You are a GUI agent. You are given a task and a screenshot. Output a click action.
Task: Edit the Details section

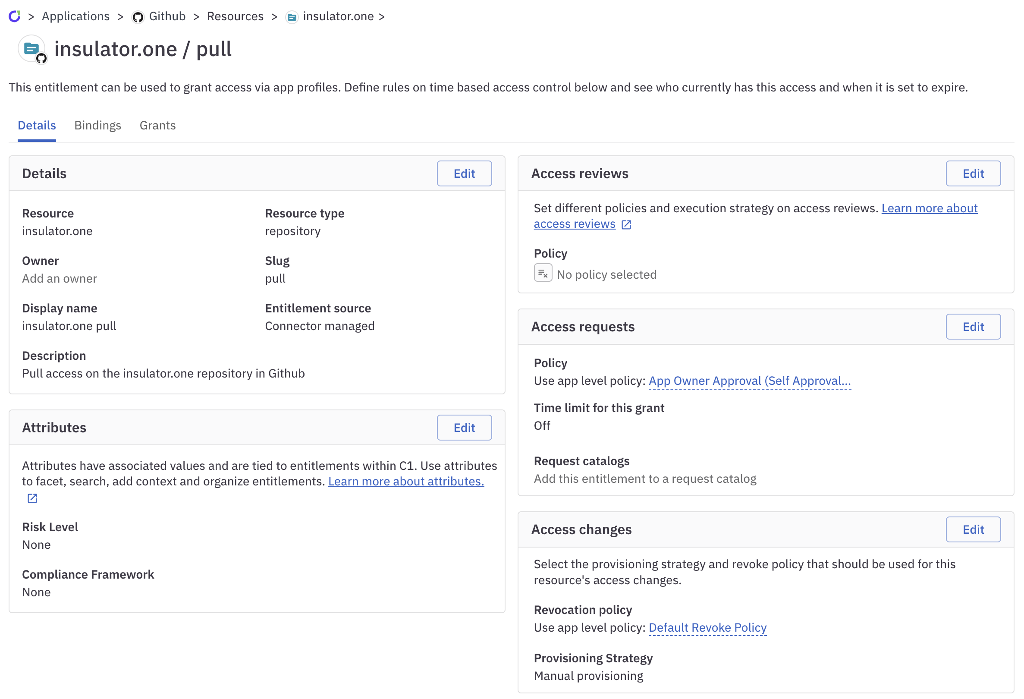click(464, 173)
